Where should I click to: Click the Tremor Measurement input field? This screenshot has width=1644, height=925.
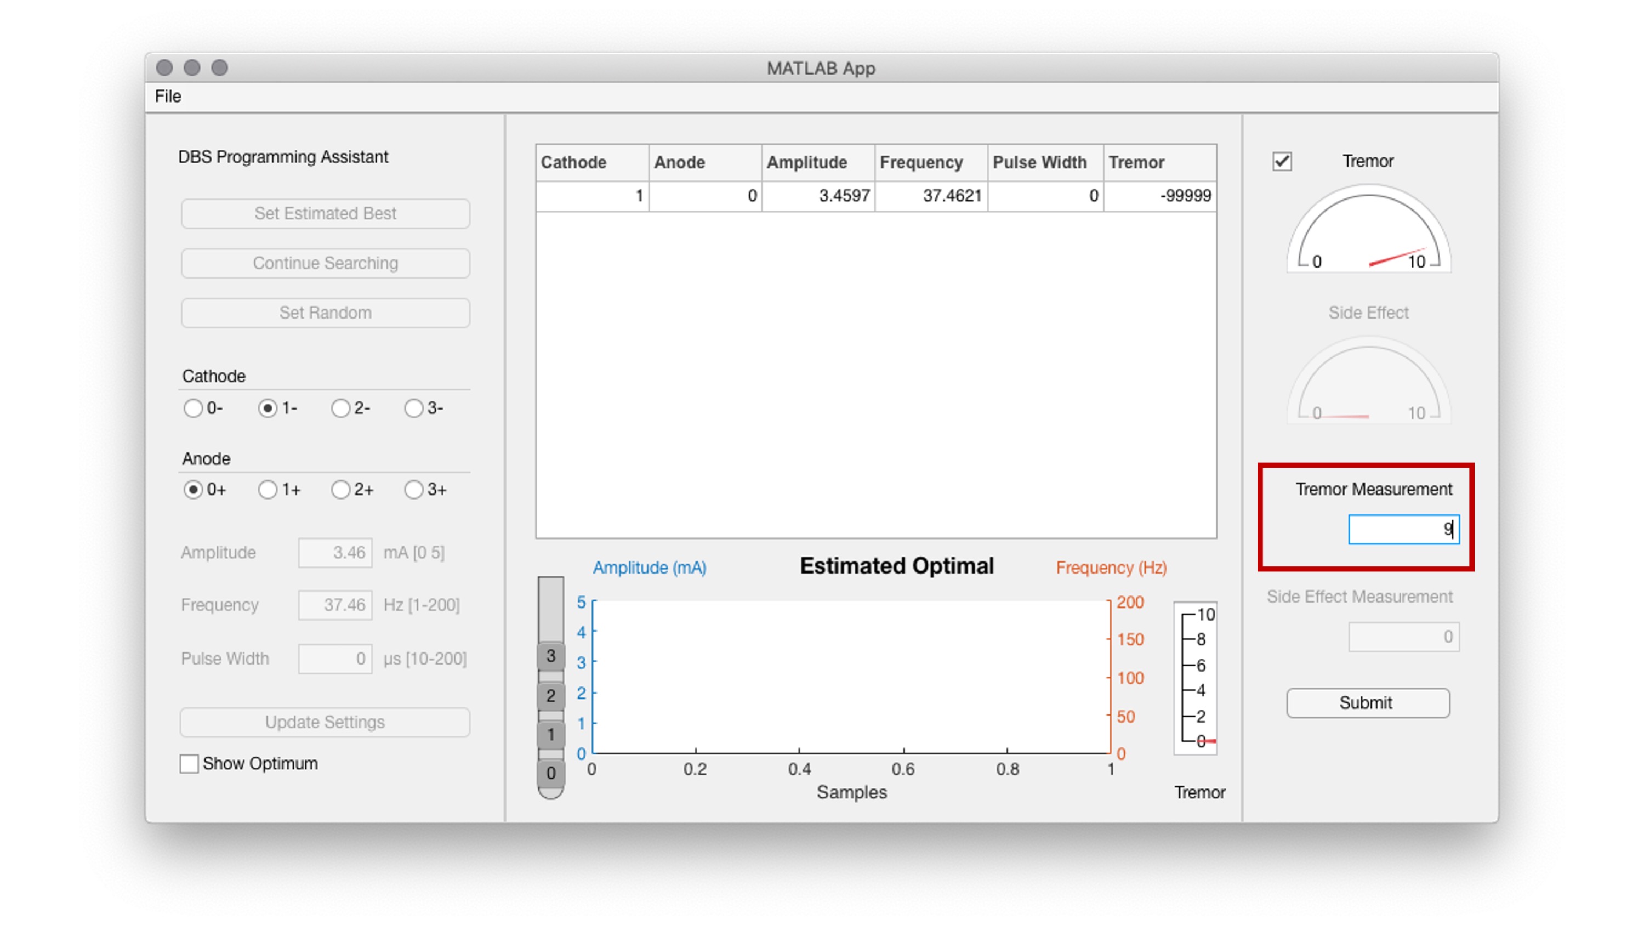click(1403, 529)
